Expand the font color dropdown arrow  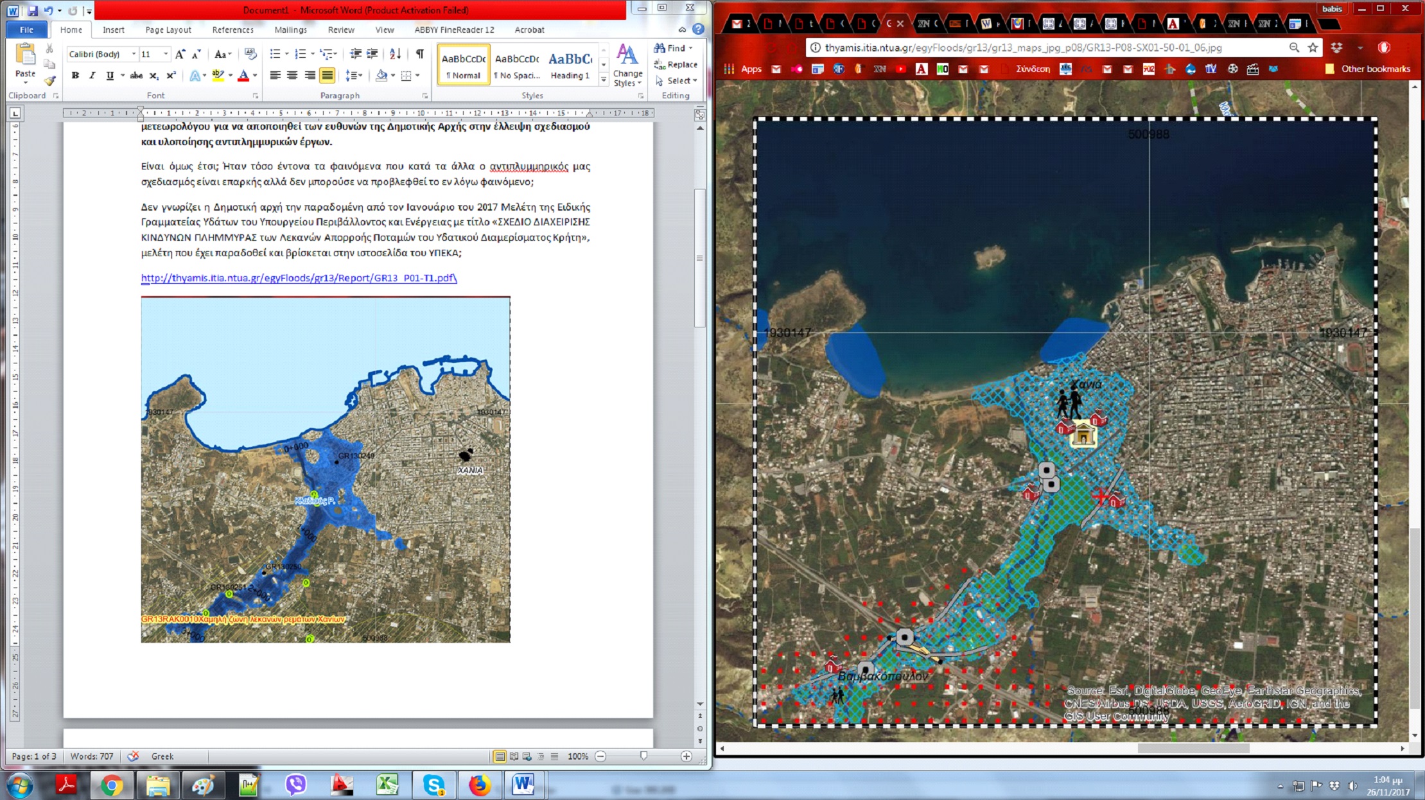[256, 76]
